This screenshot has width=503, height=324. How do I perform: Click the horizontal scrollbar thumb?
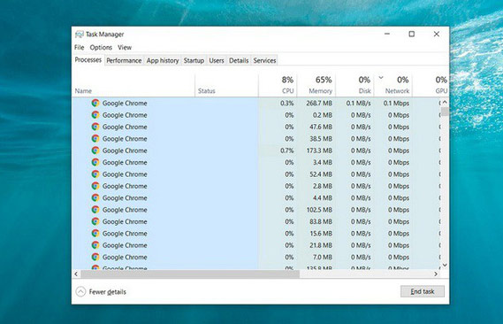pyautogui.click(x=190, y=274)
